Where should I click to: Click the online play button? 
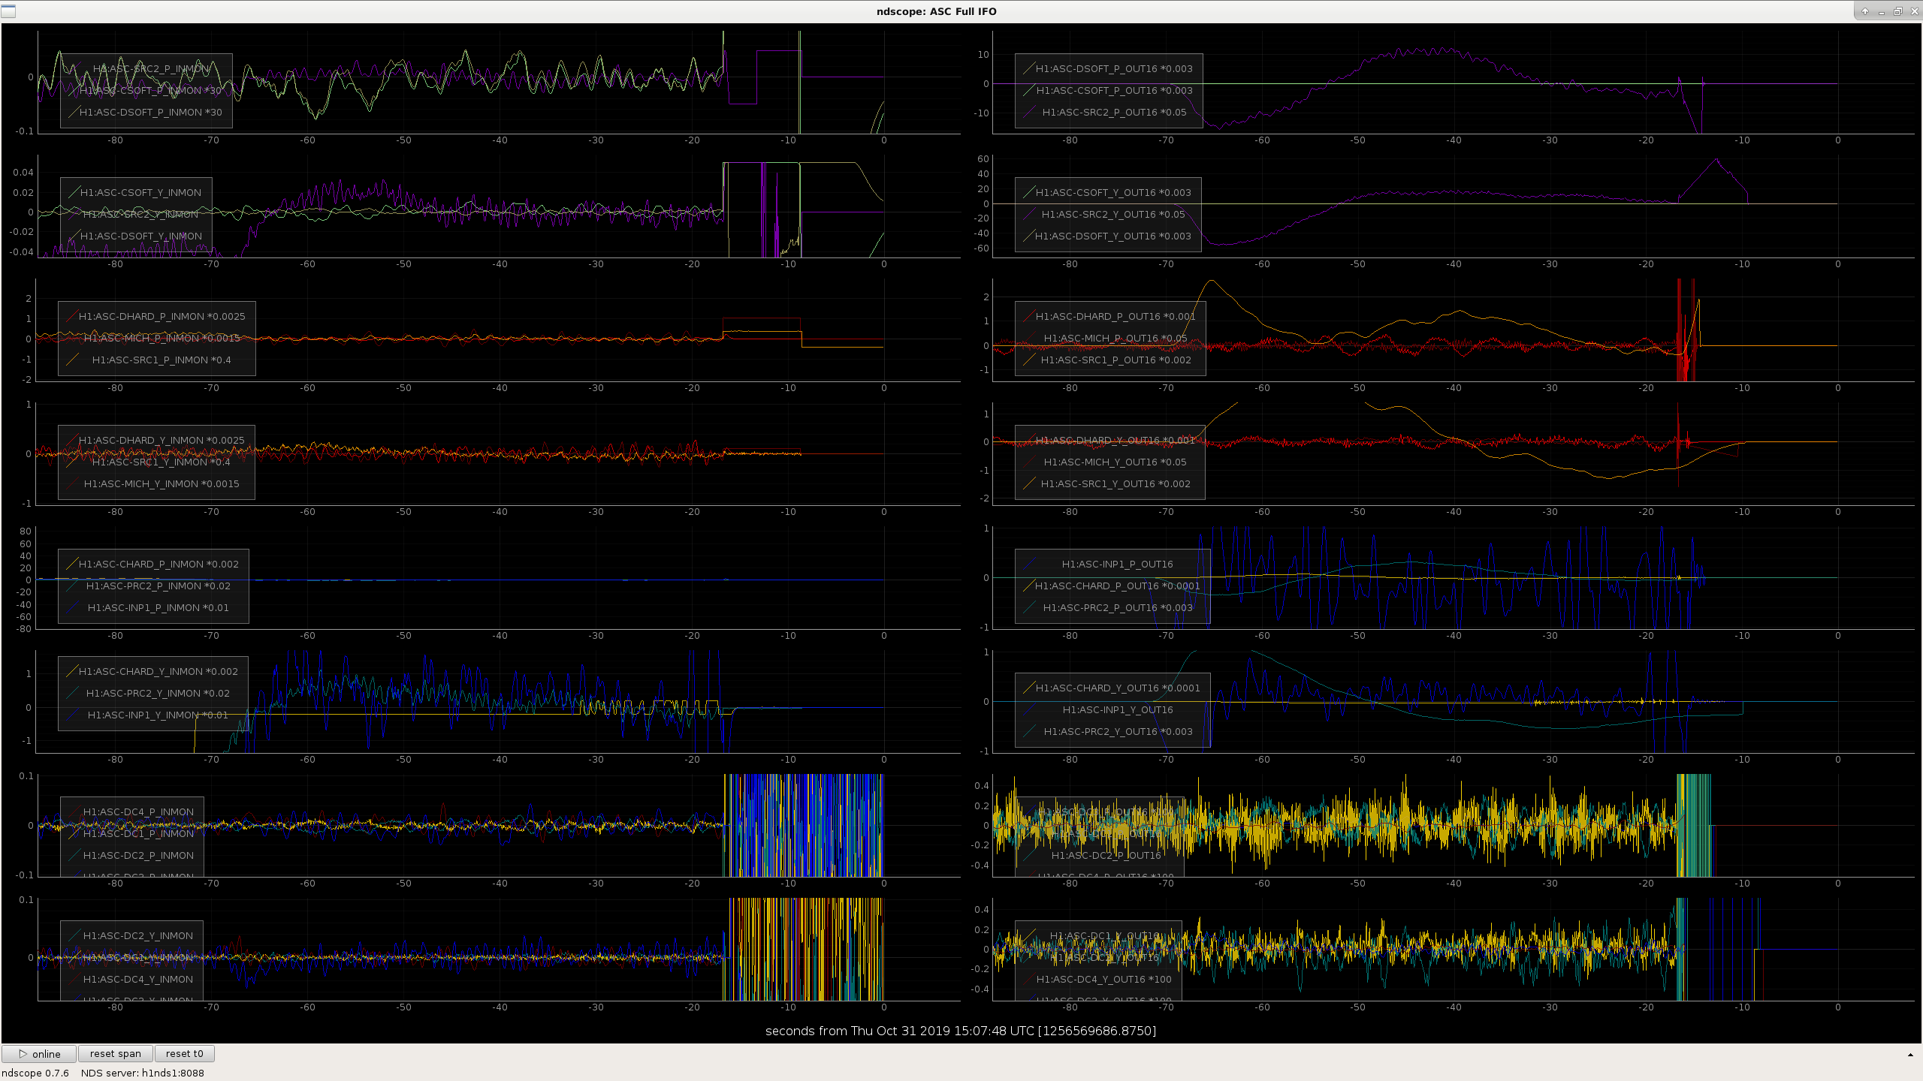pos(39,1054)
